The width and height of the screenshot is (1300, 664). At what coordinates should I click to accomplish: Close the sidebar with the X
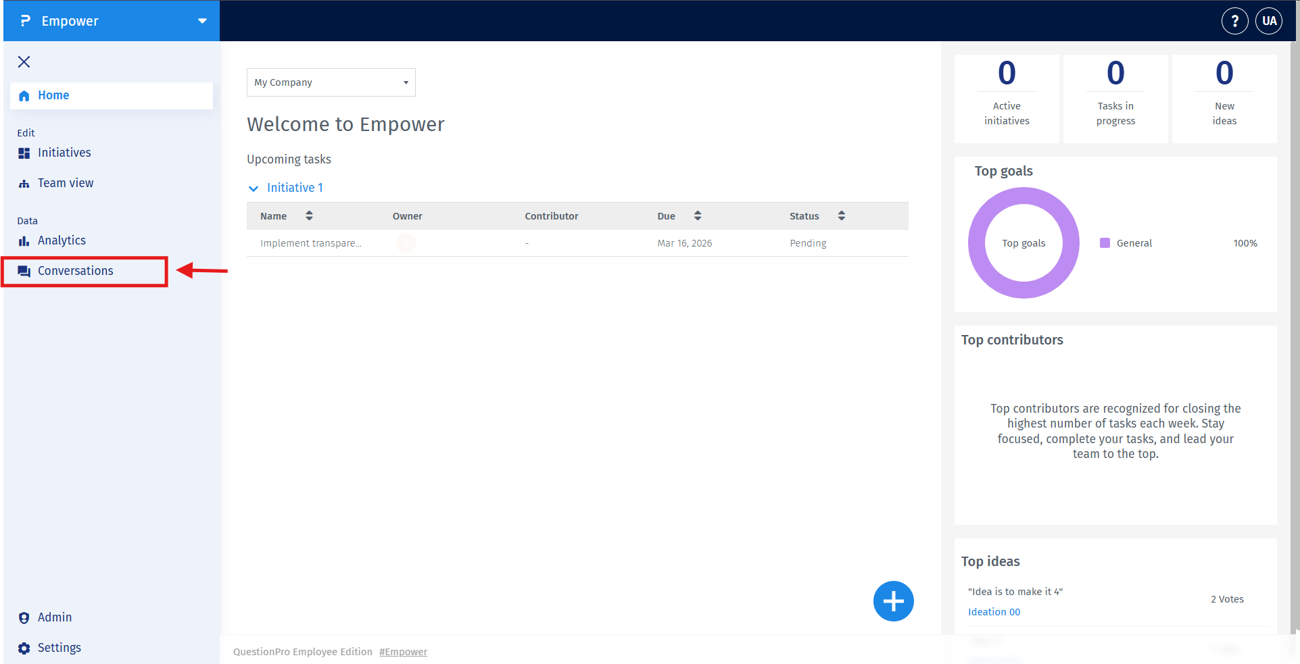pos(24,61)
